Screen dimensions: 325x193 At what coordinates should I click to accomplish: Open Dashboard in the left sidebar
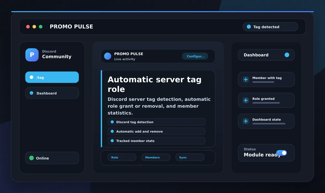click(52, 93)
